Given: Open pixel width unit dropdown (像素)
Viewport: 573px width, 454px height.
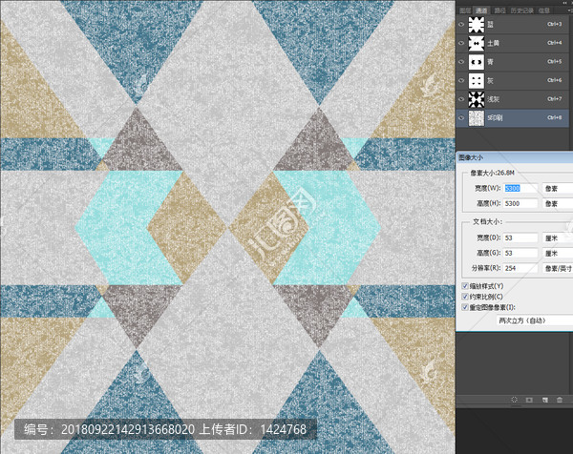Looking at the screenshot, I should (558, 188).
